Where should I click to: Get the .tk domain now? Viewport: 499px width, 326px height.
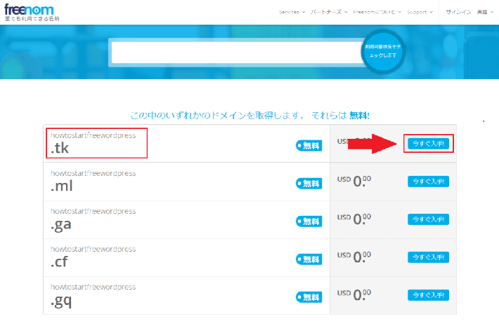[x=428, y=144]
